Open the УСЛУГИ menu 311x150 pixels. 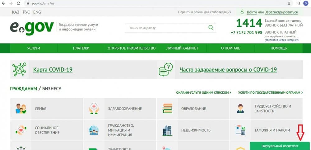(34, 48)
